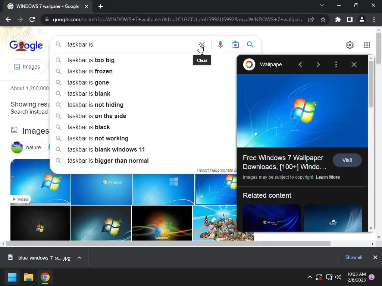The width and height of the screenshot is (382, 286).
Task: Open the downloaded blue-windows-7 jpg file
Action: pyautogui.click(x=40, y=258)
